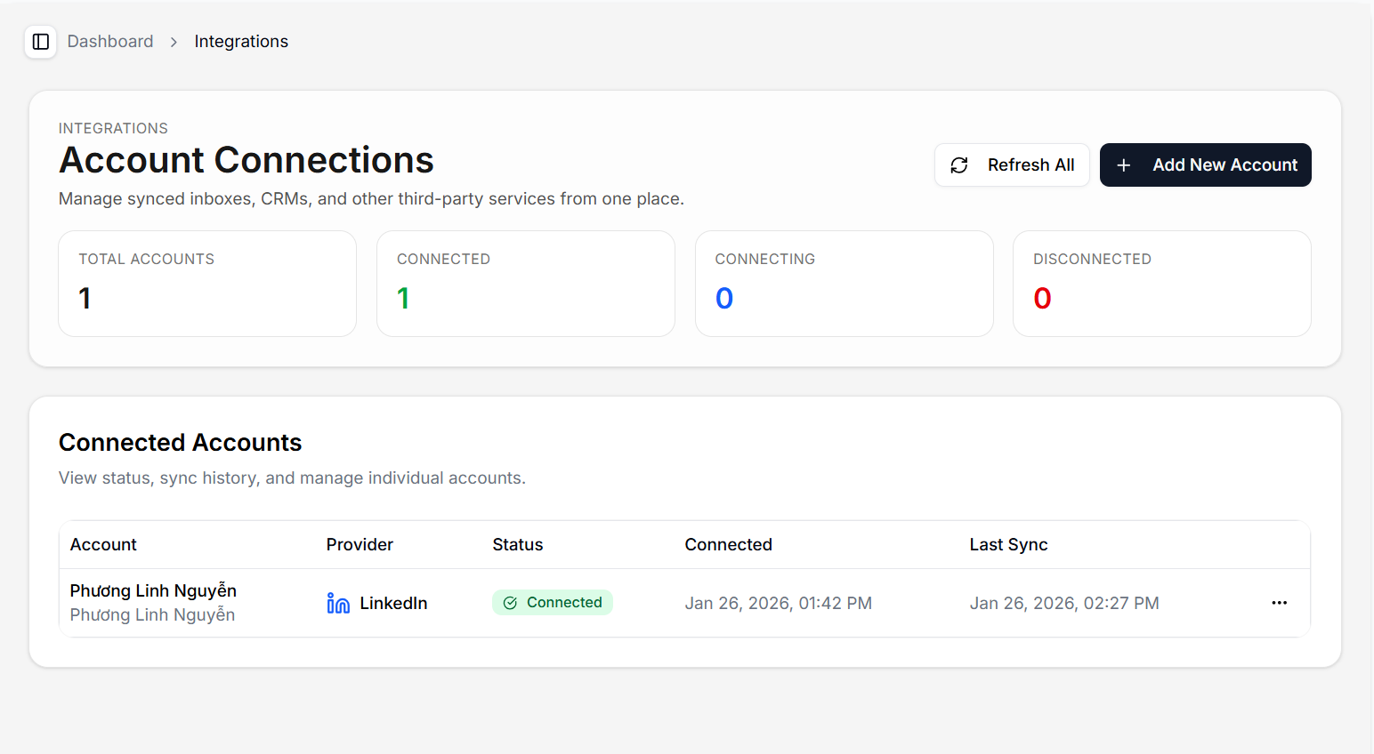
Task: Open the three-dot actions menu for the account
Action: point(1279,602)
